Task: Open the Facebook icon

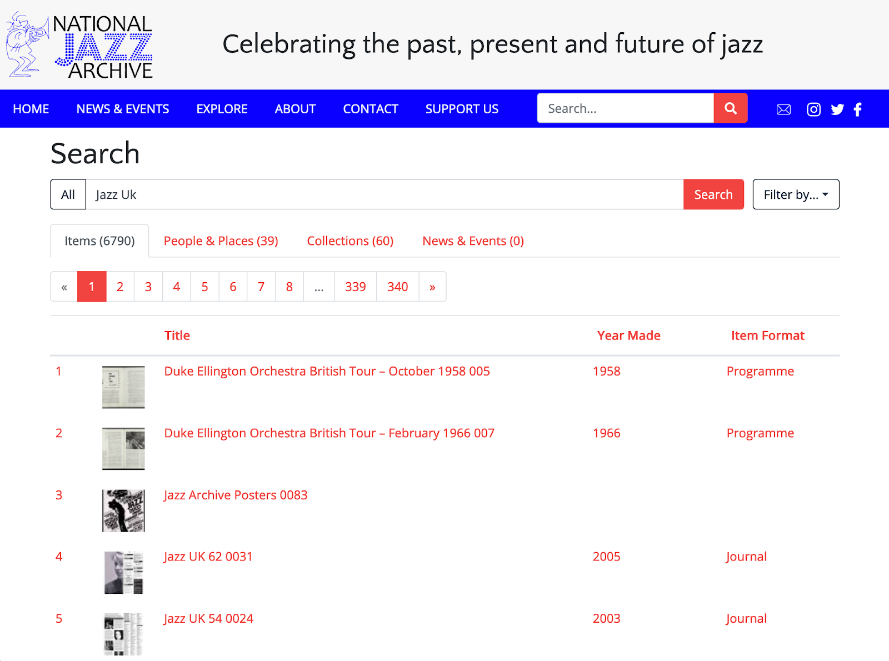Action: pos(858,109)
